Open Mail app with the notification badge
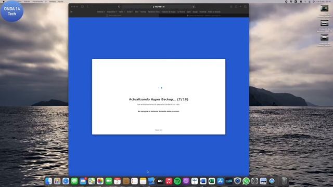The height and width of the screenshot is (187, 333). coord(83,181)
